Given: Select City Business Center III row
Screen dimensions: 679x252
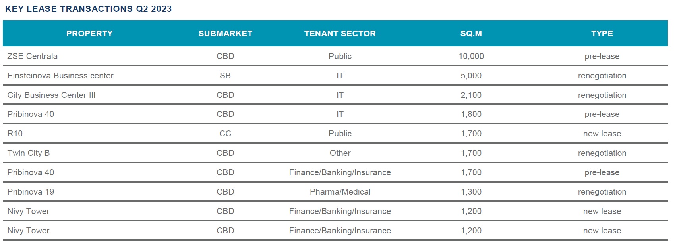Looking at the screenshot, I should 335,95.
